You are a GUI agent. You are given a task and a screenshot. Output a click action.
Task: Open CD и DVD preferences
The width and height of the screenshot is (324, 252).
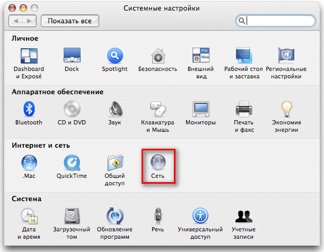coord(72,109)
